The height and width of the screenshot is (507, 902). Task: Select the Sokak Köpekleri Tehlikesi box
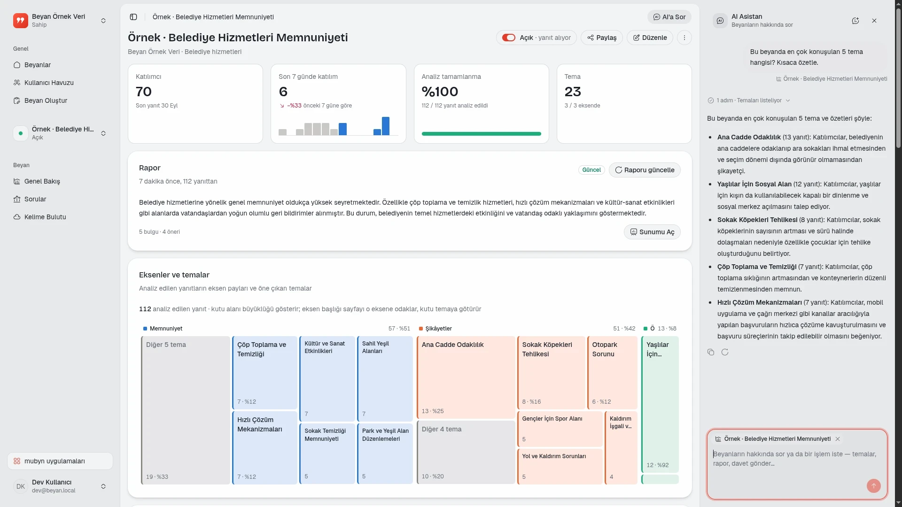tap(552, 373)
